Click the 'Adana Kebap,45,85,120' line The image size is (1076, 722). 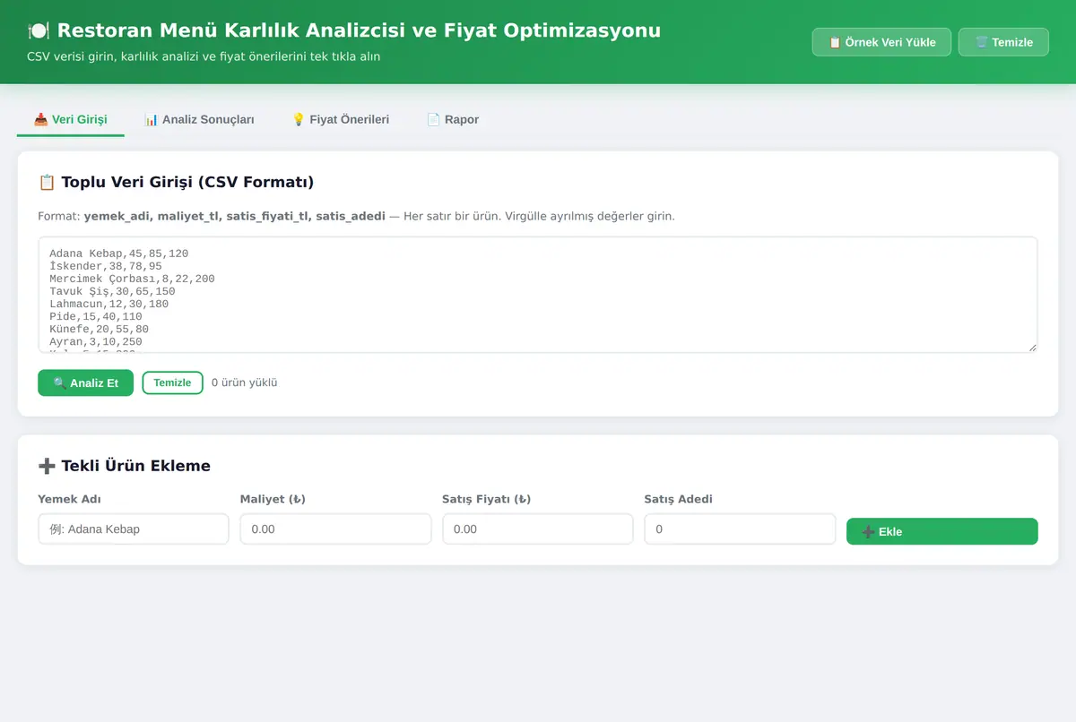tap(118, 254)
